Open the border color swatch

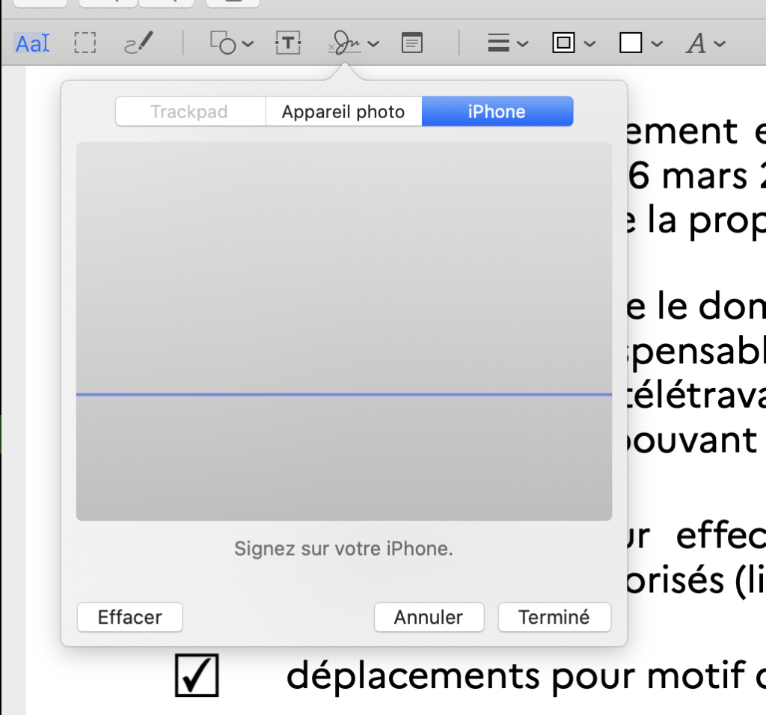(563, 44)
